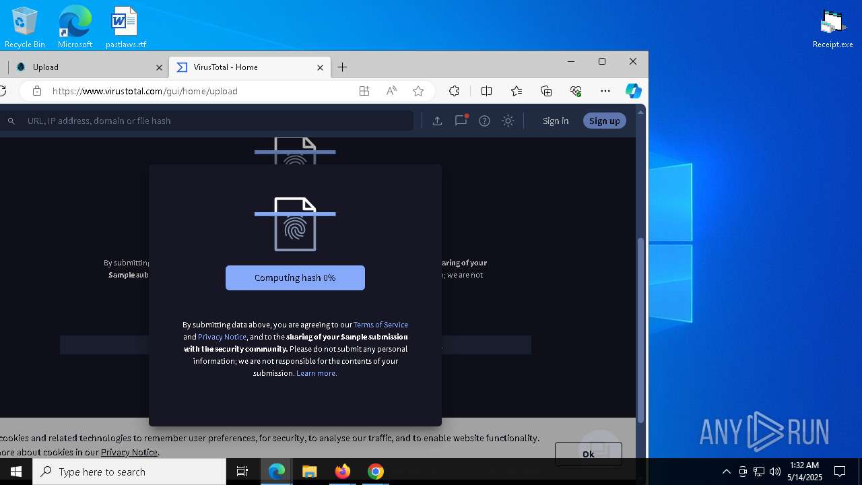Open Browser essentials heart icon

pos(576,91)
